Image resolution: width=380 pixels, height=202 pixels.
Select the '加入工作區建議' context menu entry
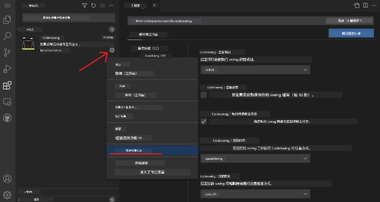152,172
